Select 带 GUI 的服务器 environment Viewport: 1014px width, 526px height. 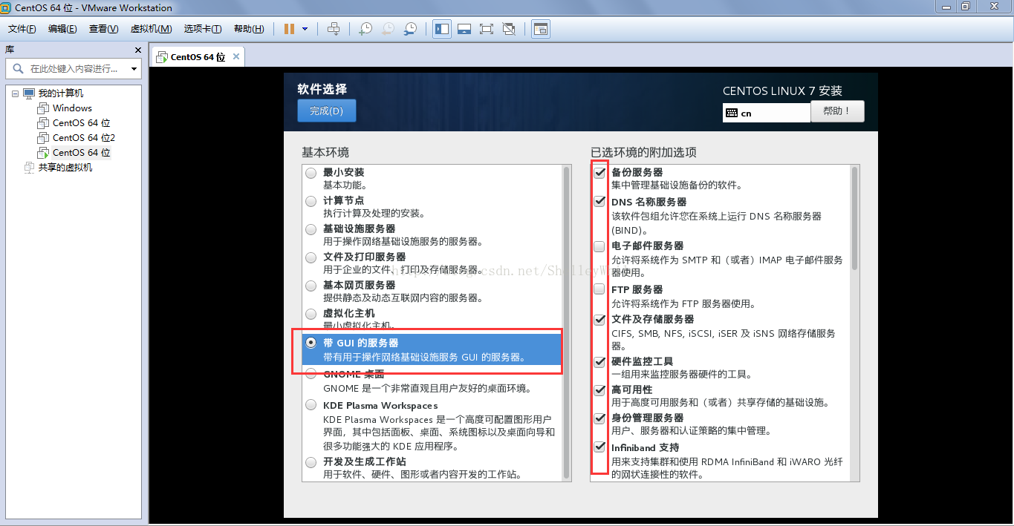[311, 343]
